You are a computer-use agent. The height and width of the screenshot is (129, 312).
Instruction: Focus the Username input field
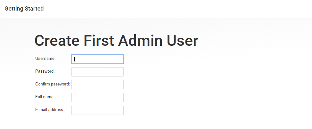[97, 59]
